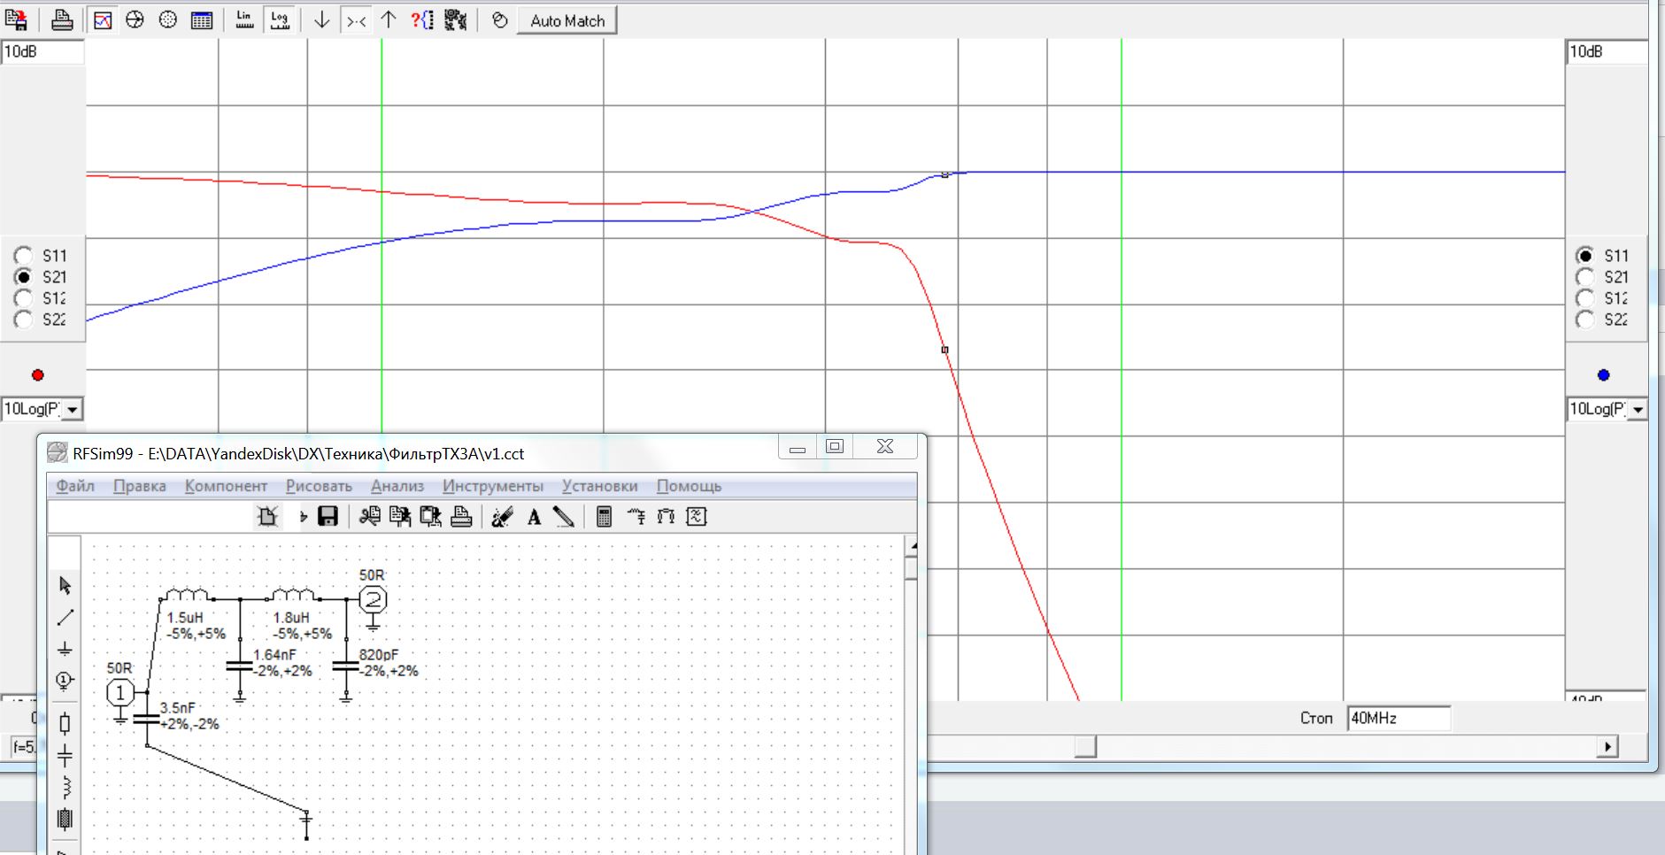
Task: Click the copy icon in RFSim99 toolbar
Action: tap(400, 517)
